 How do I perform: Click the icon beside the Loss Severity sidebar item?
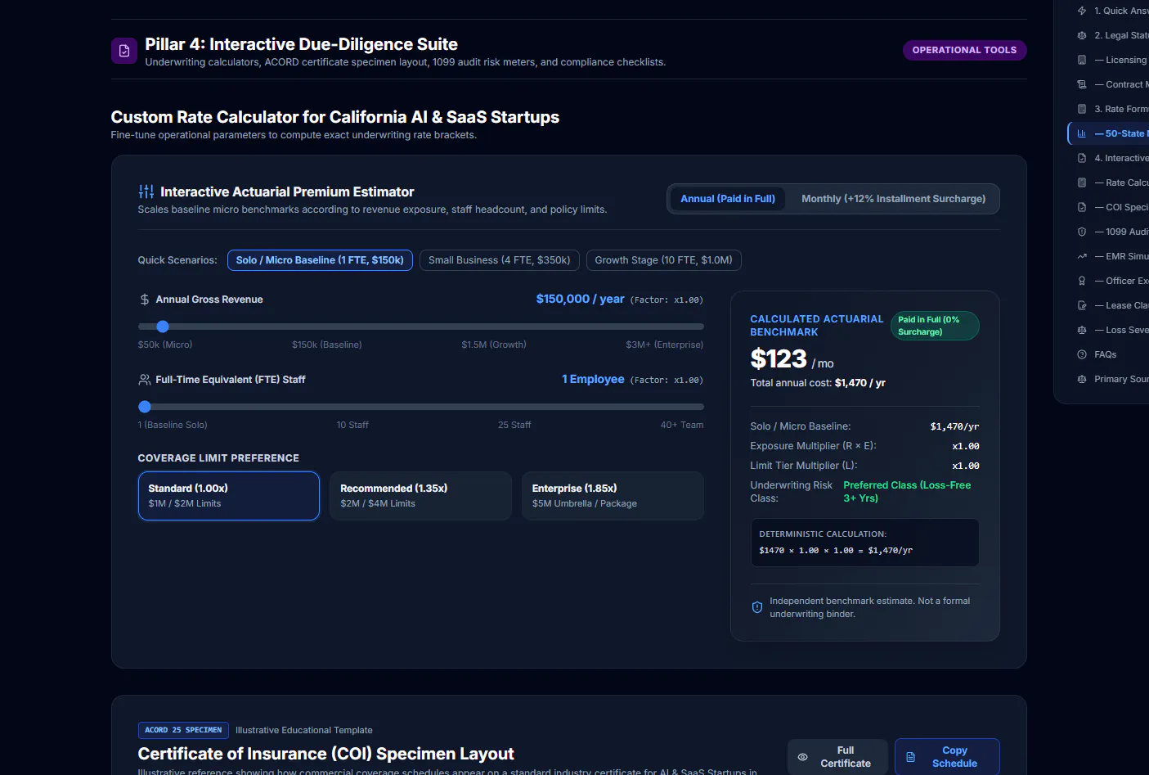pos(1082,330)
